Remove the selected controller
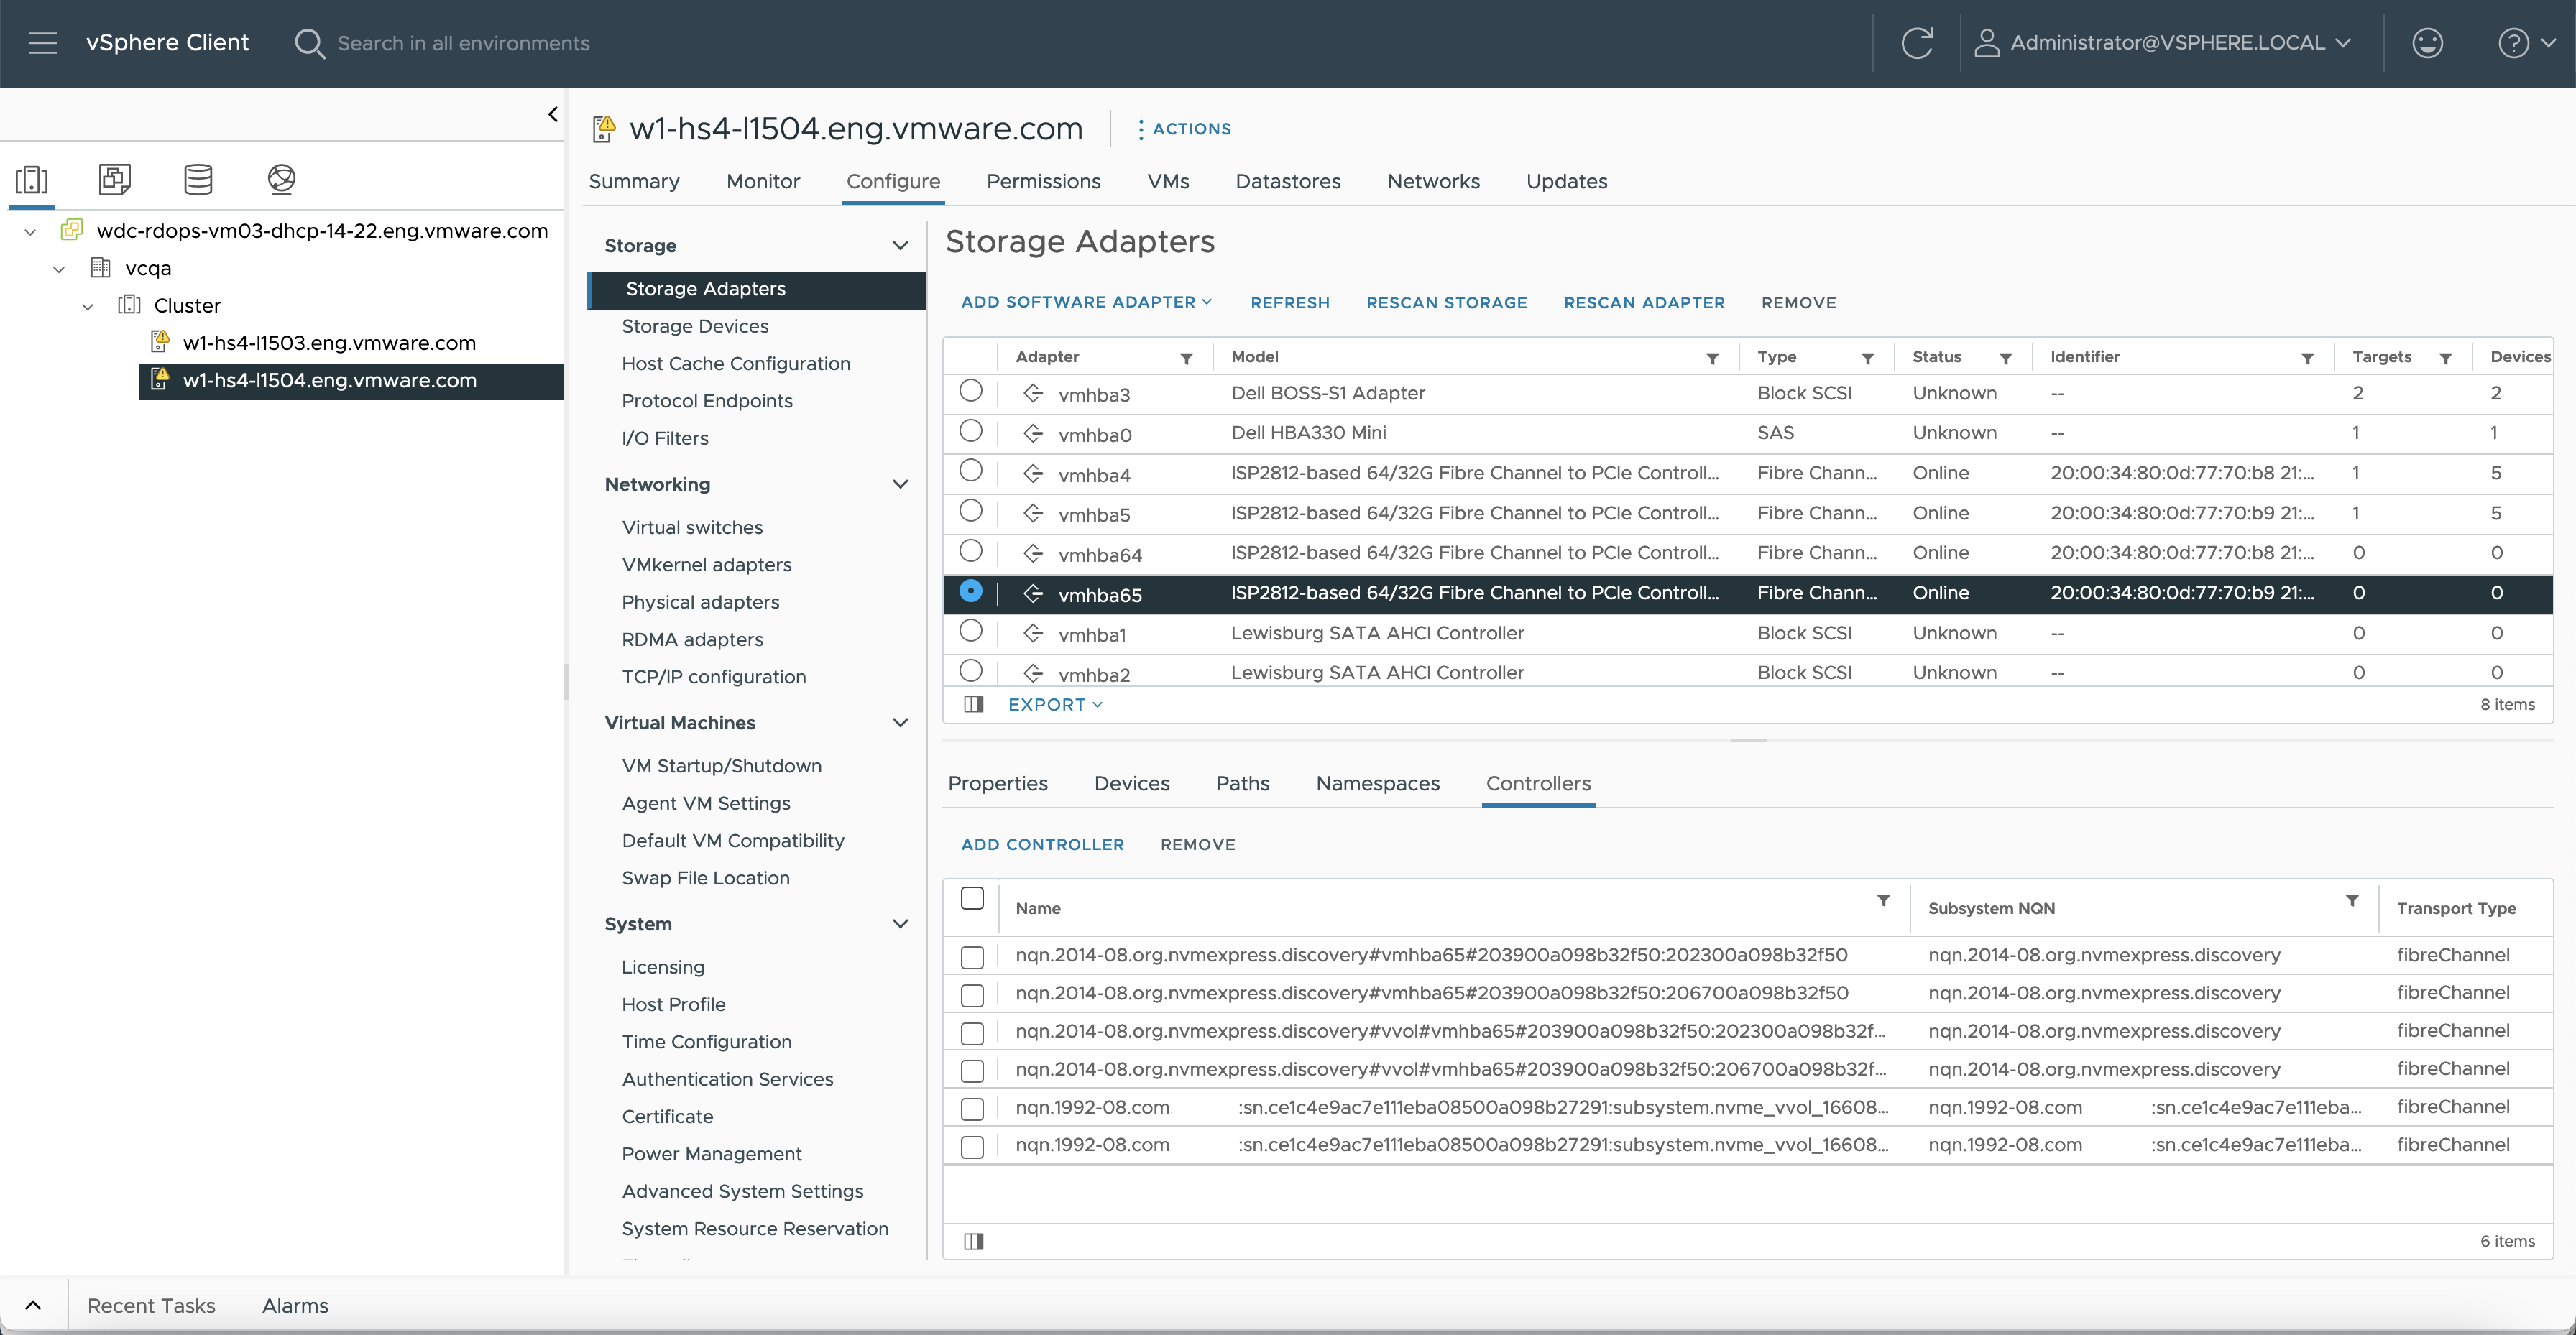 (1197, 845)
